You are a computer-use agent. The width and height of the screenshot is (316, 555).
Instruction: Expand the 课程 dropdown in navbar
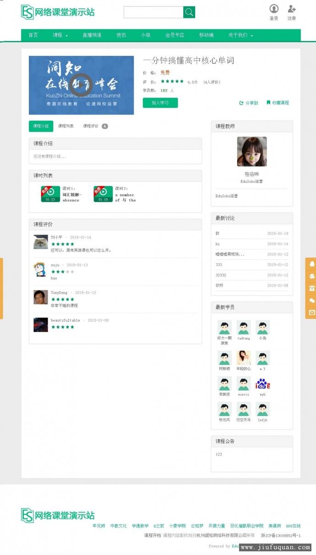tap(60, 35)
